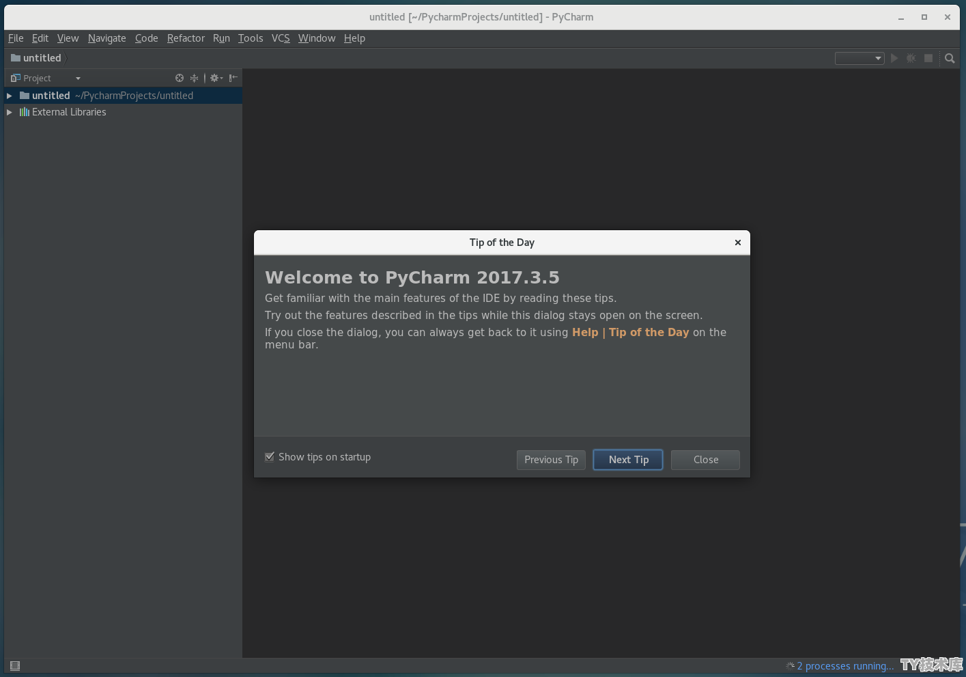The width and height of the screenshot is (966, 677).
Task: Open the Refactor menu
Action: (186, 38)
